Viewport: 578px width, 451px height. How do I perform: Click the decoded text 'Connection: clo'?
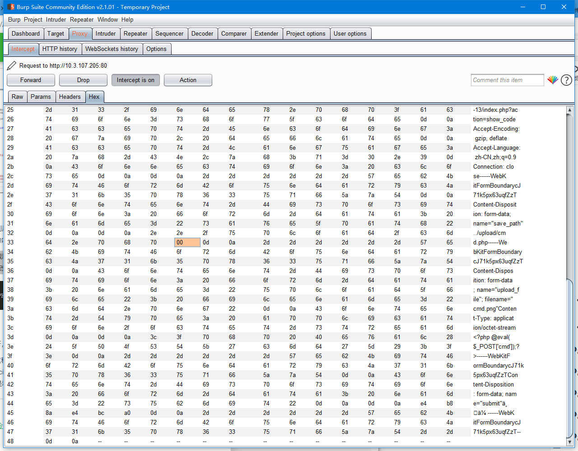(x=494, y=166)
